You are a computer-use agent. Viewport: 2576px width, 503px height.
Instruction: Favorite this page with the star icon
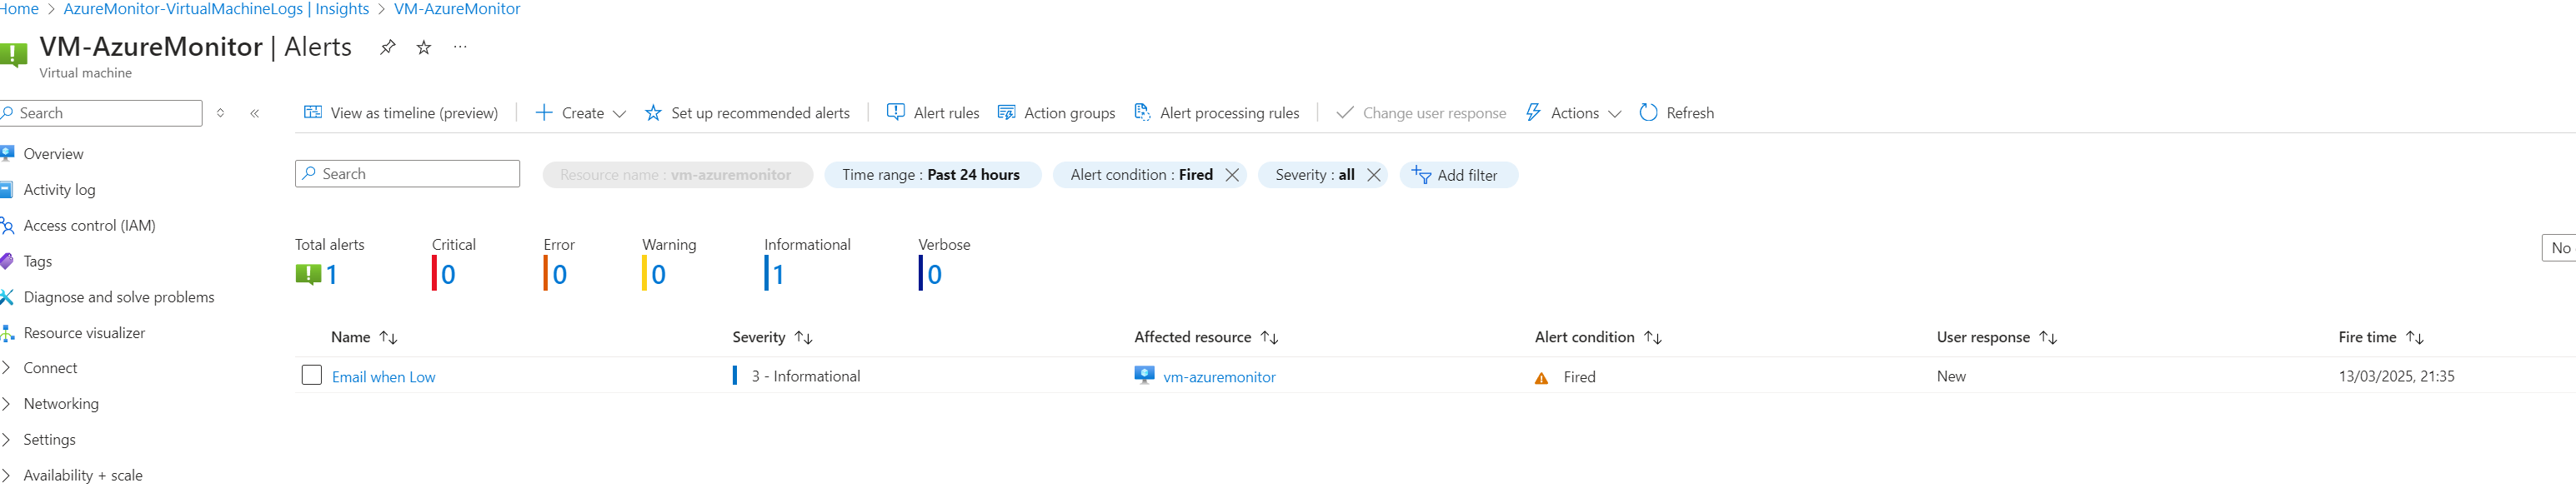[x=424, y=47]
